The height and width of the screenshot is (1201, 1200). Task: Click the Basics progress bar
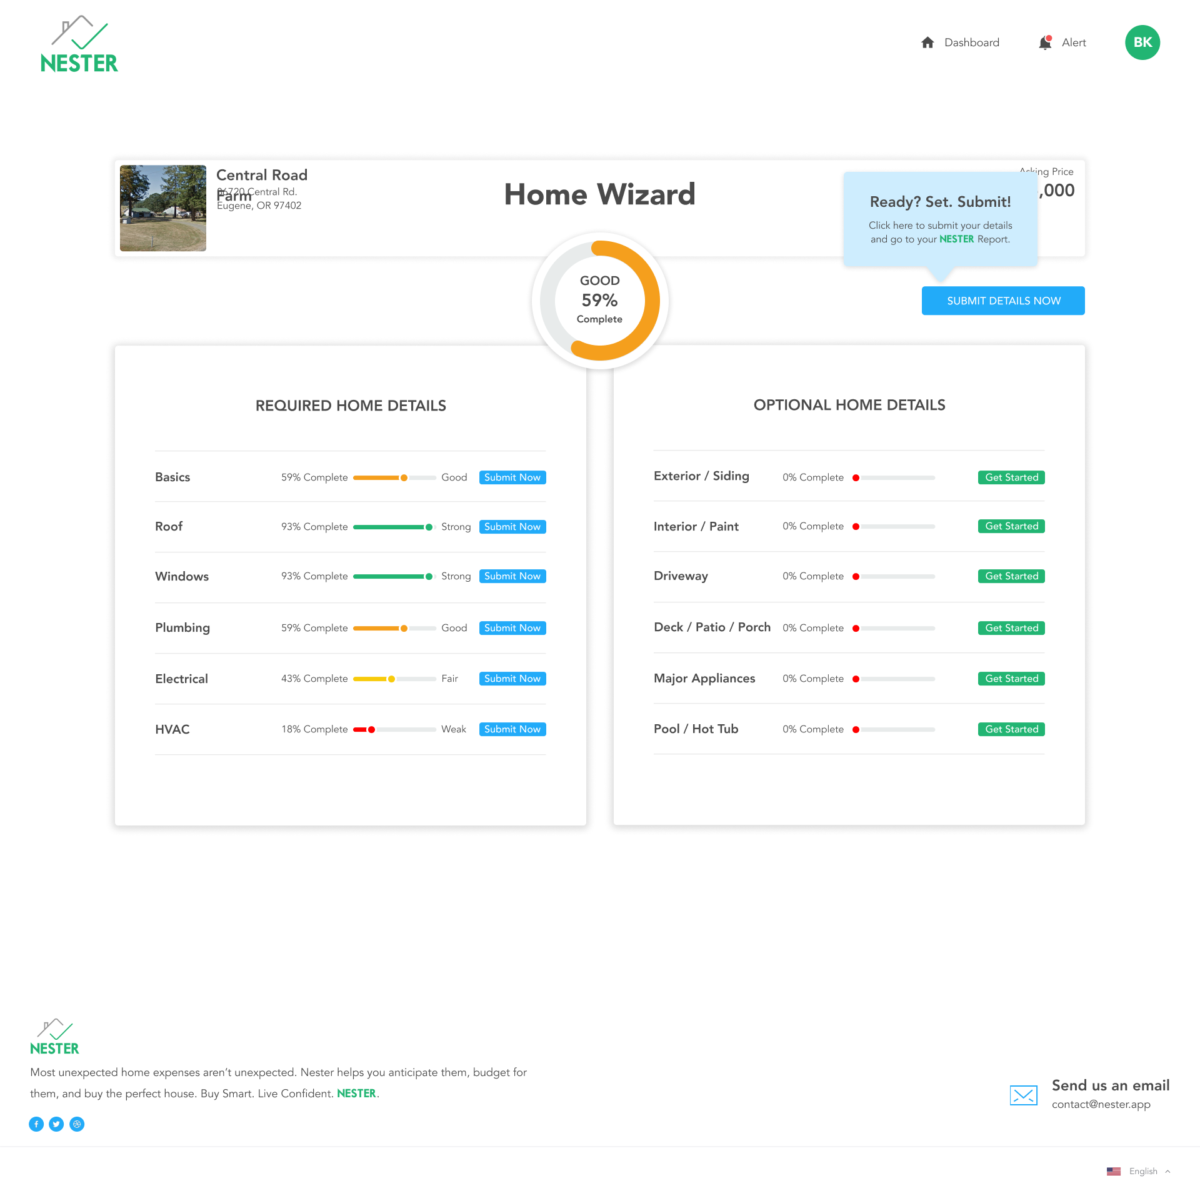pos(394,477)
